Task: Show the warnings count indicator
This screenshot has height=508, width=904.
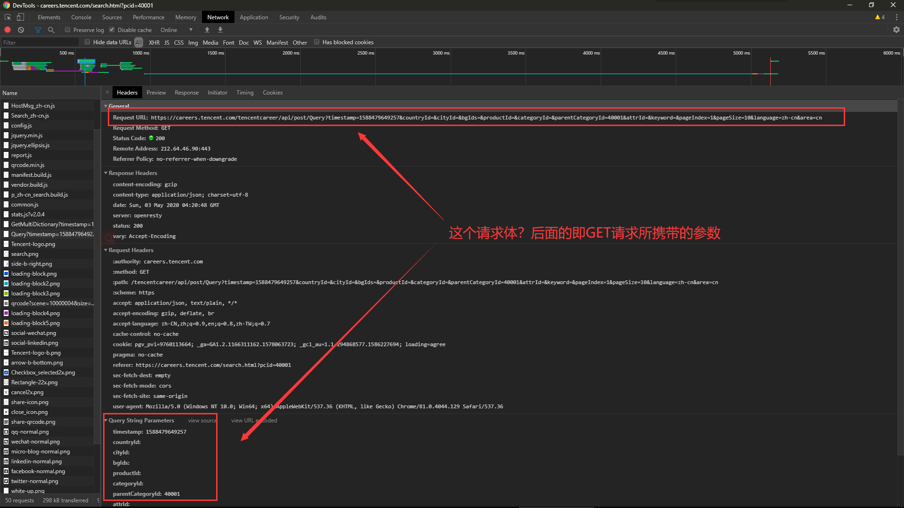Action: (x=880, y=17)
